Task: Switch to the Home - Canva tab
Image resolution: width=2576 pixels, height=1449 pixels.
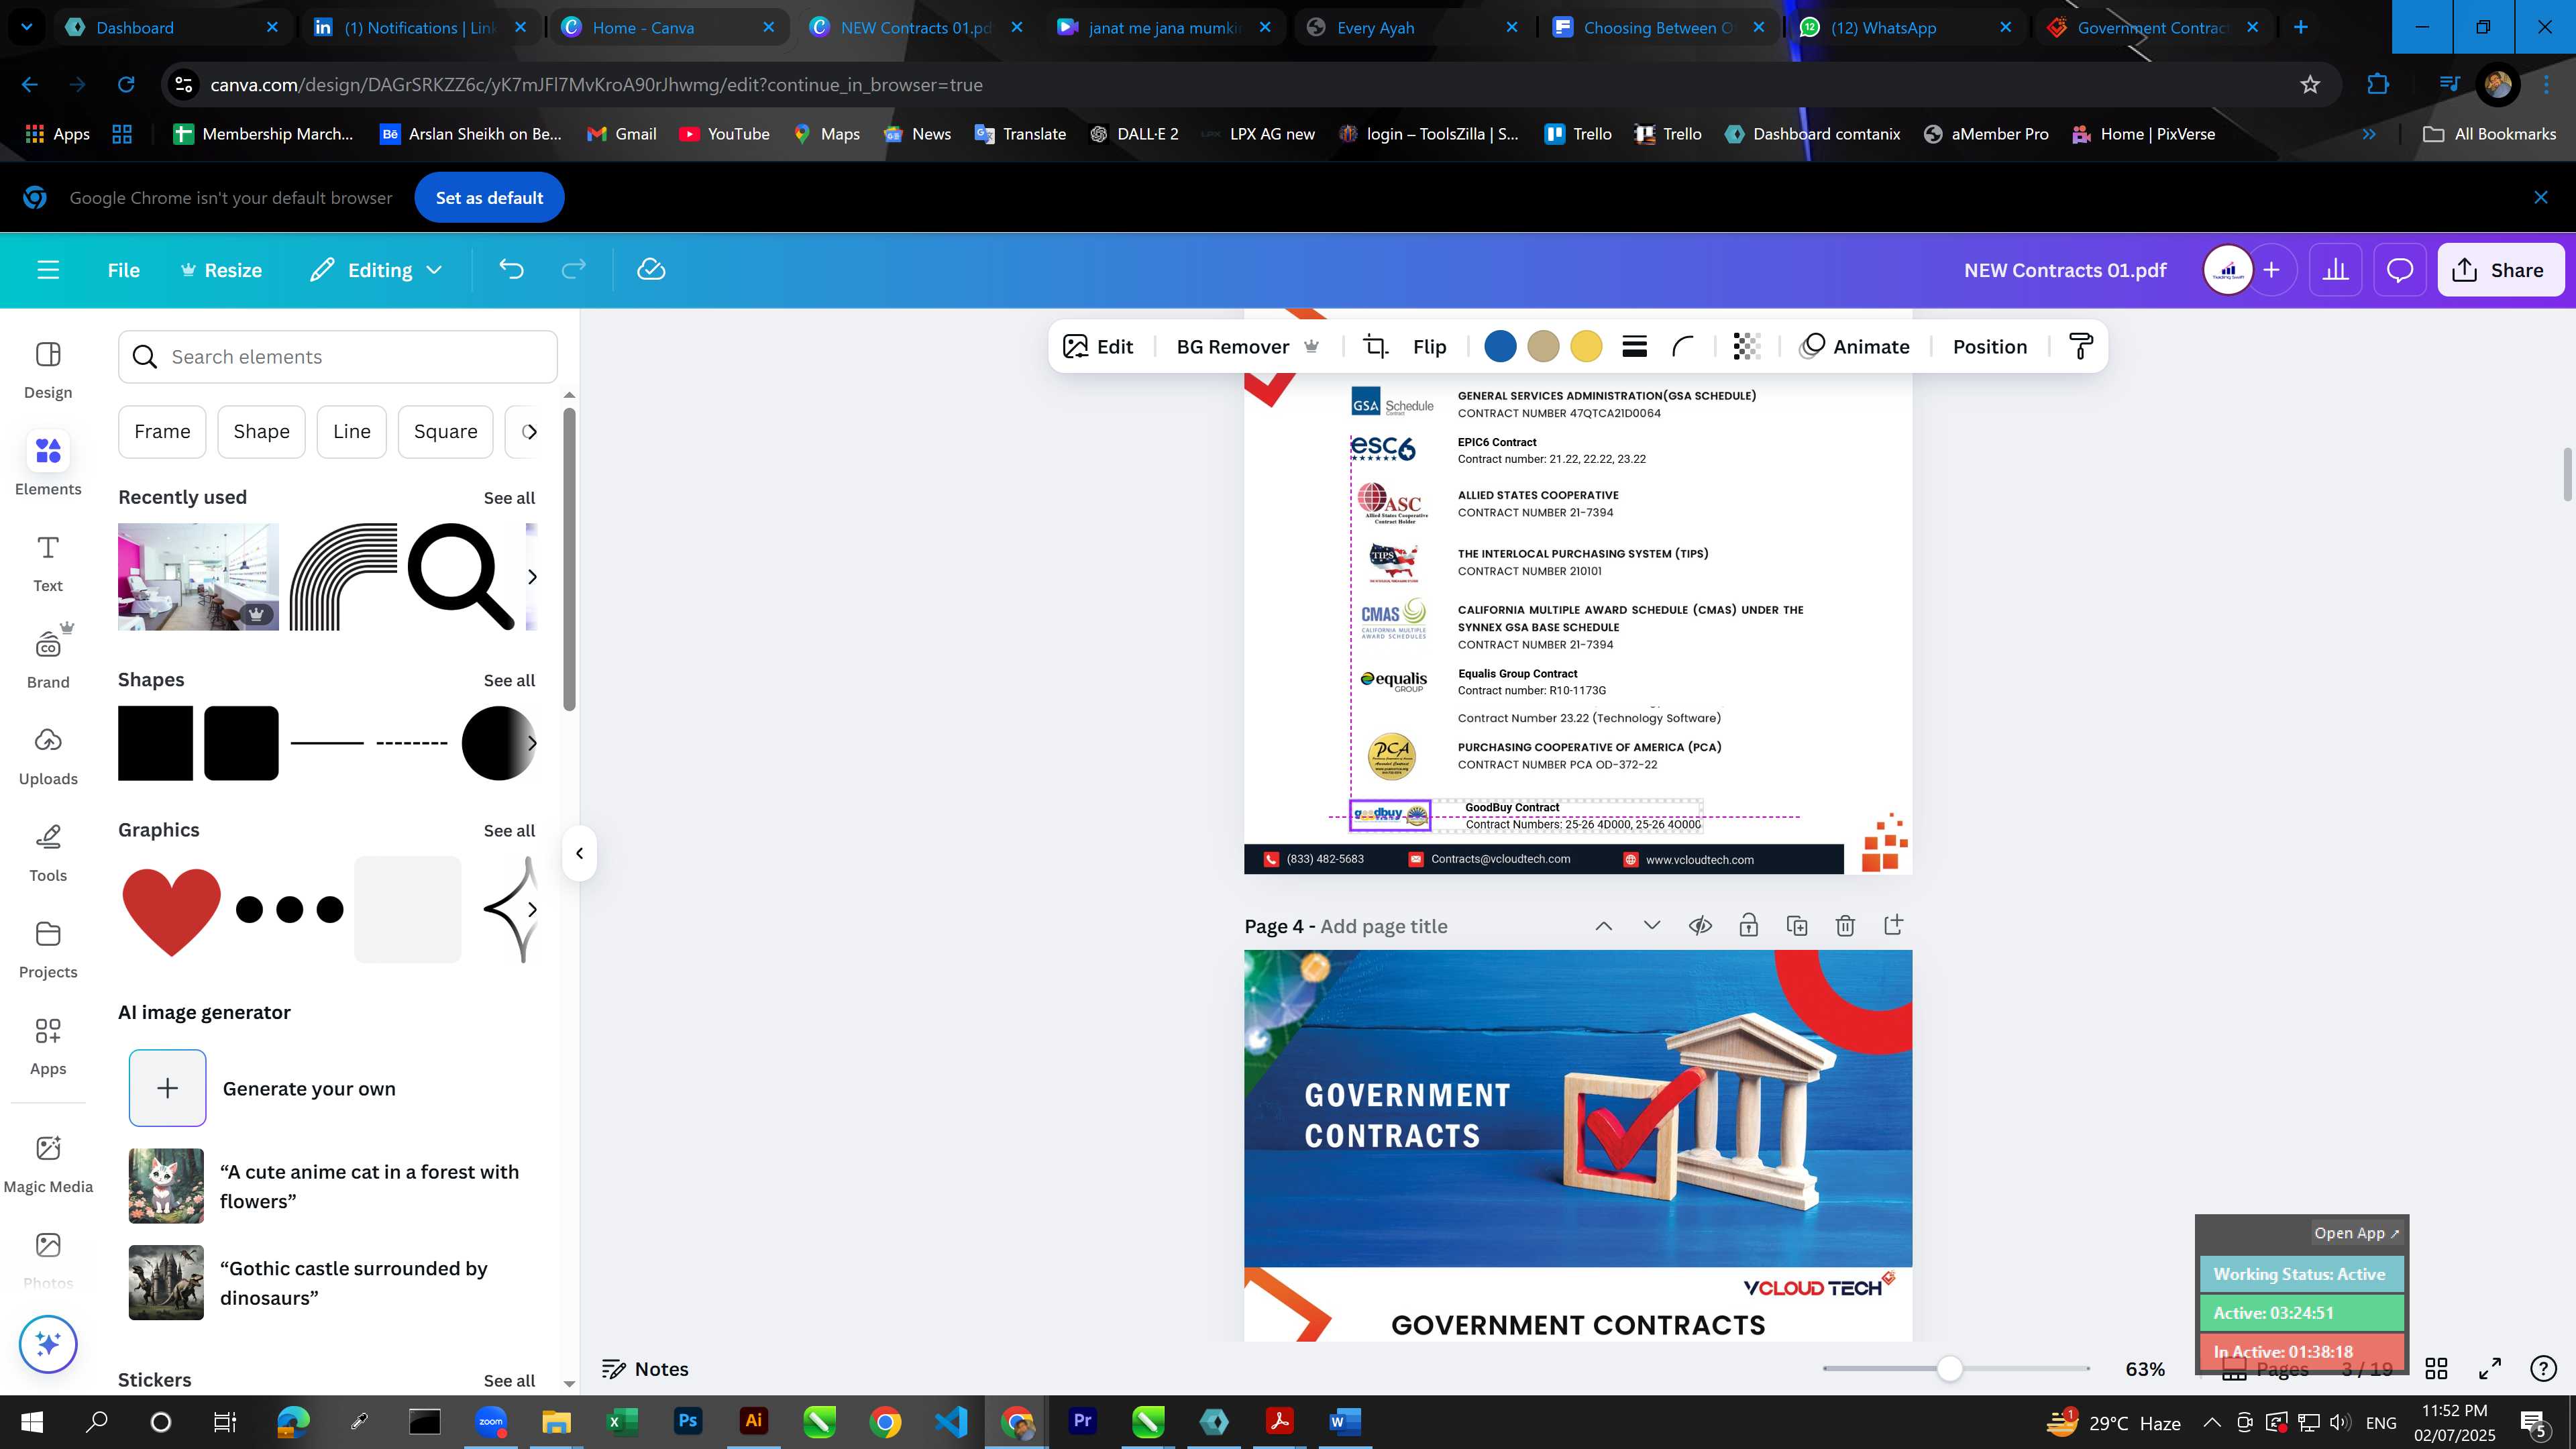Action: pyautogui.click(x=668, y=27)
